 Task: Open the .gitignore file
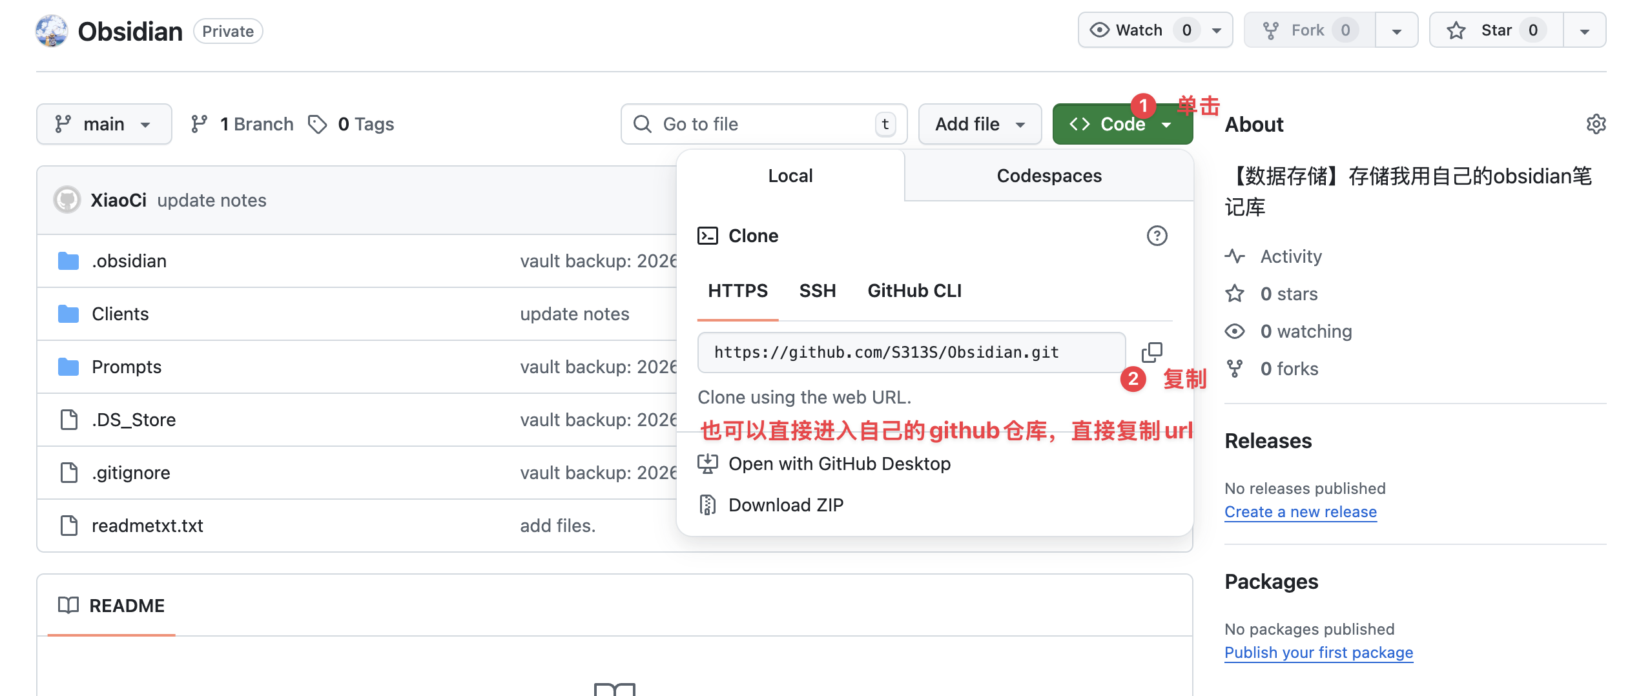click(x=131, y=473)
